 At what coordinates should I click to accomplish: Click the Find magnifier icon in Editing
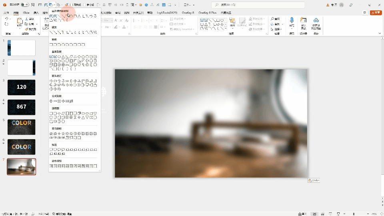point(272,19)
